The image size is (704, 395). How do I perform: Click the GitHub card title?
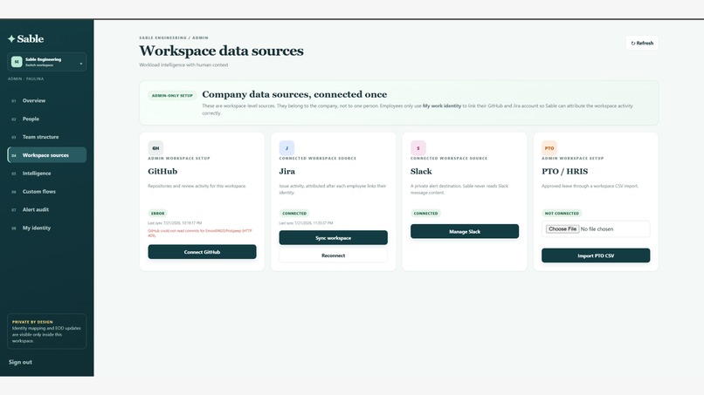click(162, 171)
